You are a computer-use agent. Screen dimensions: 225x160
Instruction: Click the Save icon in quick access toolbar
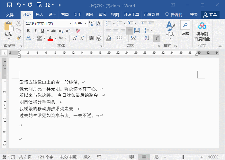(9, 5)
